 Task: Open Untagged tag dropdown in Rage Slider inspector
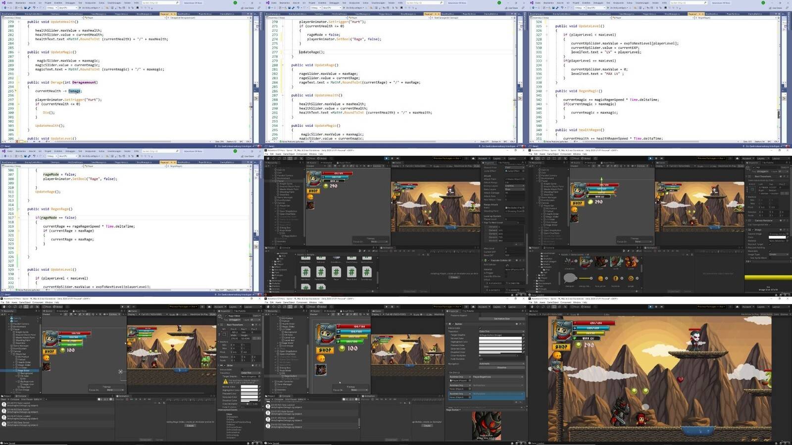[x=235, y=320]
